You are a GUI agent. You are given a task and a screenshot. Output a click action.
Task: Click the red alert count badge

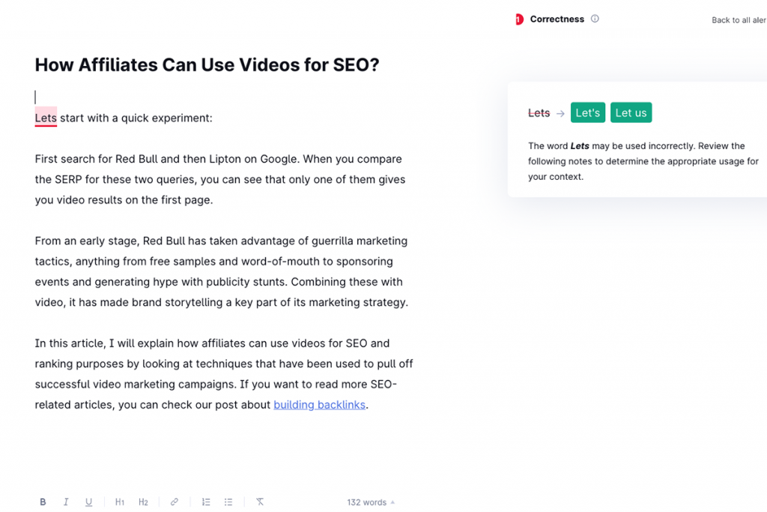tap(519, 19)
